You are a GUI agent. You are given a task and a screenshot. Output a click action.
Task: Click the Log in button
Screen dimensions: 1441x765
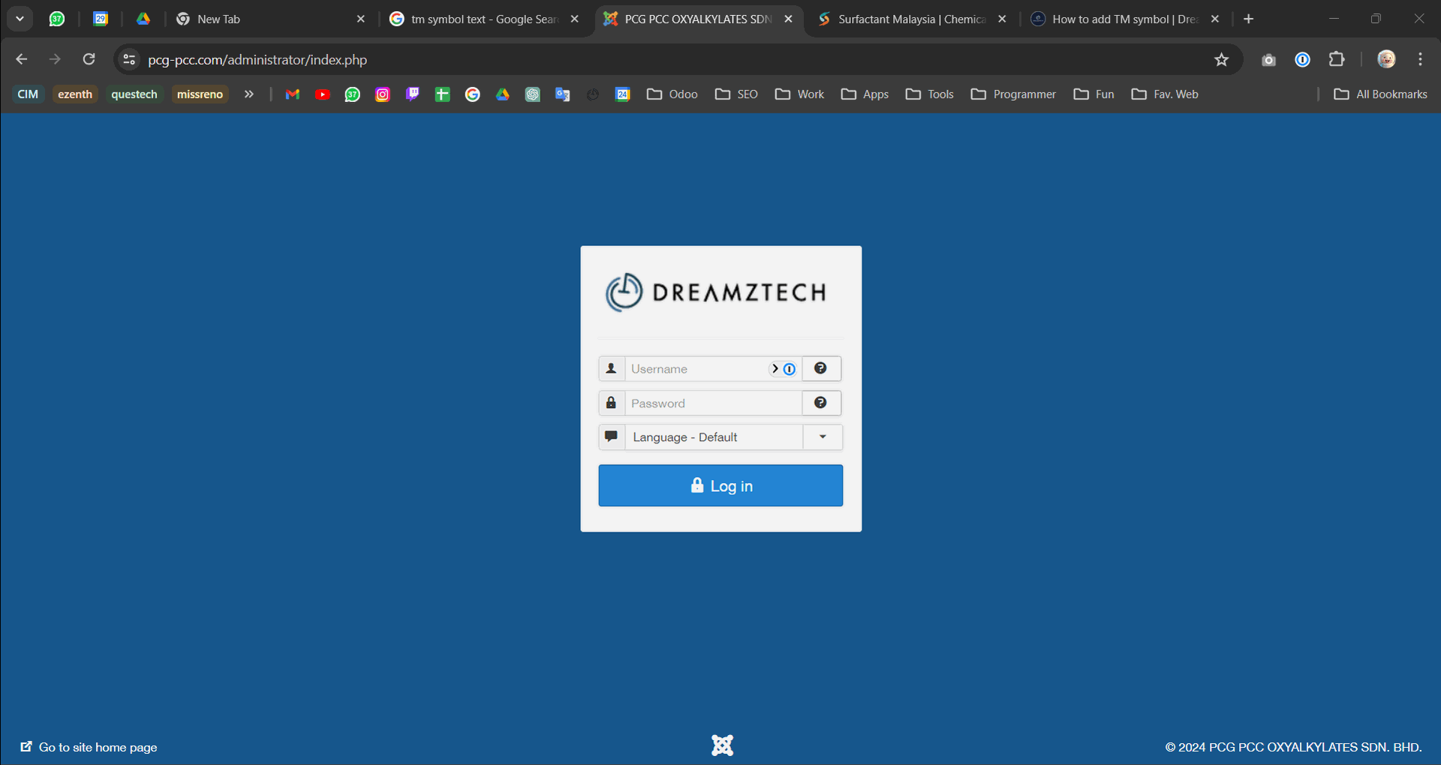click(720, 486)
